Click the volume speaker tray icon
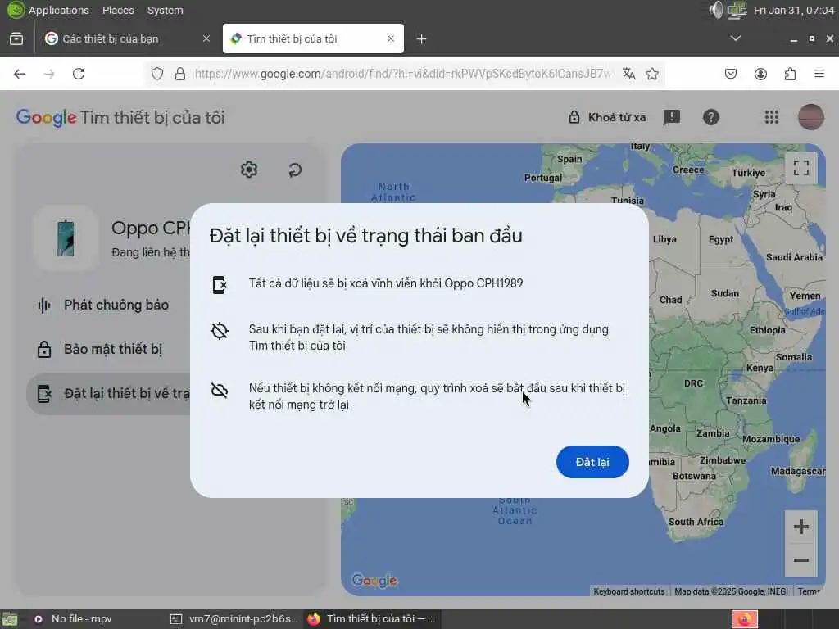Screen dimensions: 839x629 coord(715,10)
